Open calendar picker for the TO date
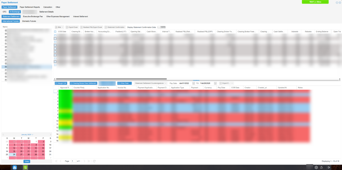 pos(215,83)
